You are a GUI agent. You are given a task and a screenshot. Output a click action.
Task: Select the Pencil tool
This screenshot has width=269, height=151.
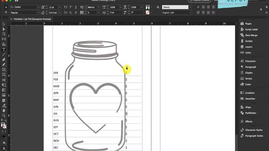[4, 65]
